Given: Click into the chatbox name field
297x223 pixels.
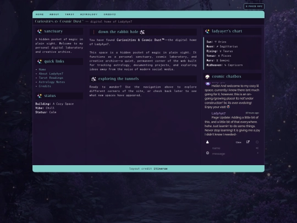Looking at the screenshot, I should [233, 148].
